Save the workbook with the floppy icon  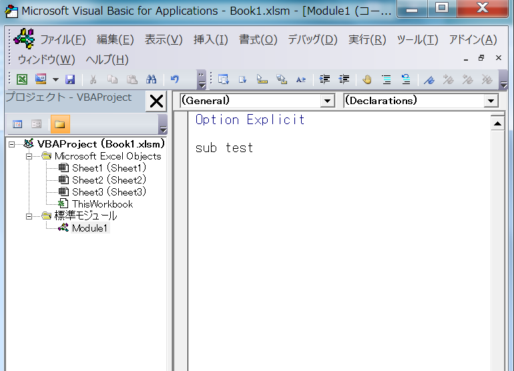[x=70, y=79]
